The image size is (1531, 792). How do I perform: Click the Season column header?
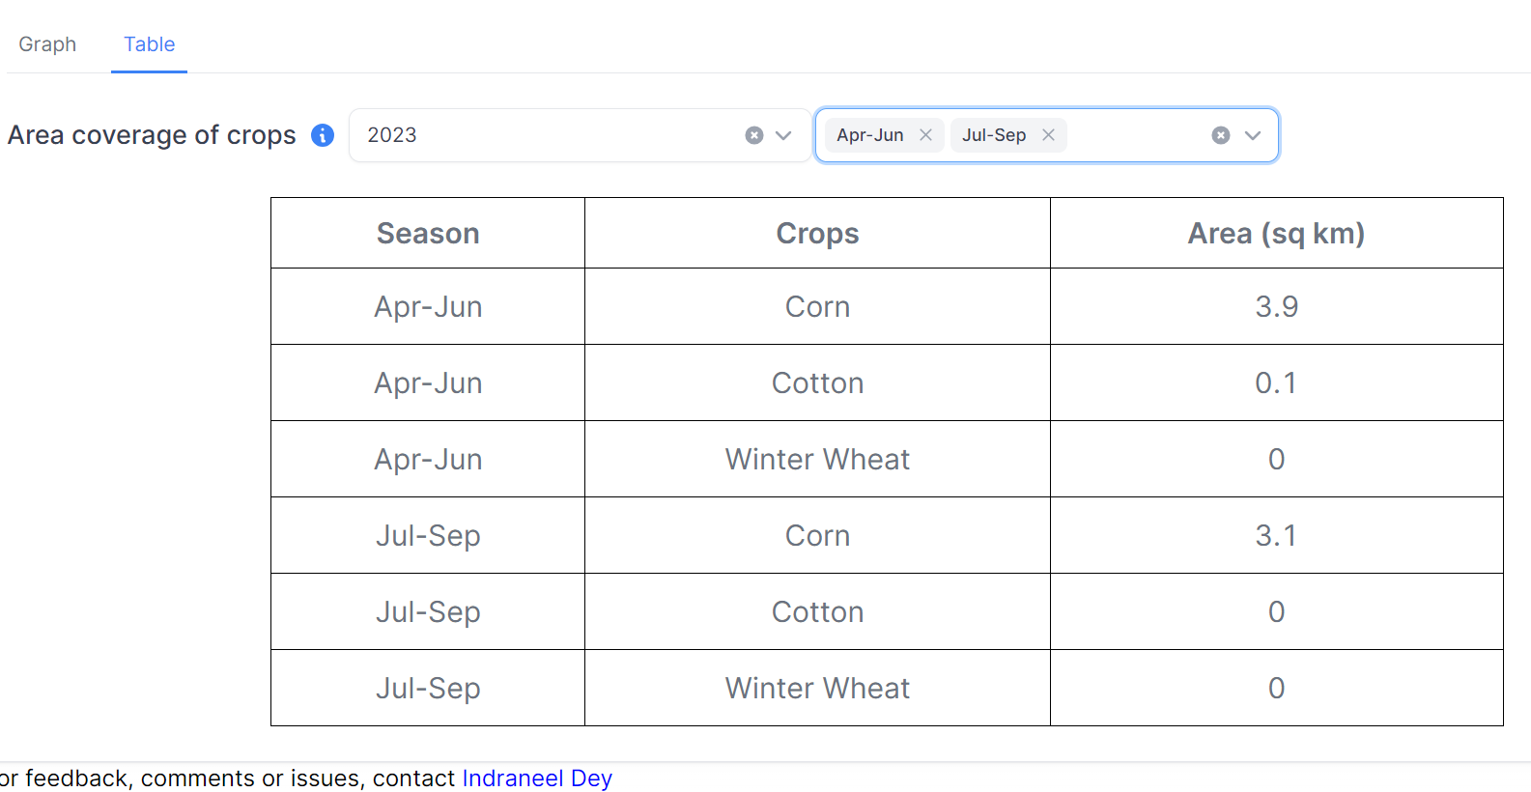point(428,234)
